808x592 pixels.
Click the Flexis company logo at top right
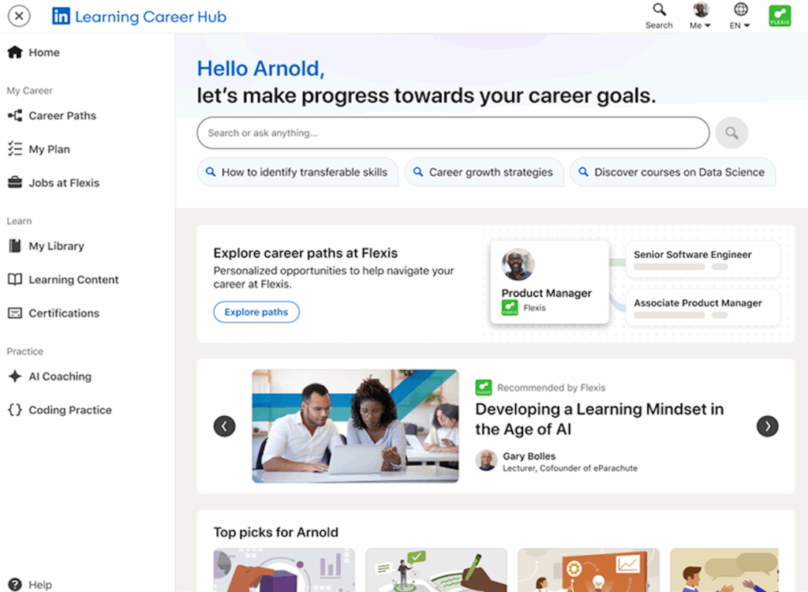[x=780, y=16]
